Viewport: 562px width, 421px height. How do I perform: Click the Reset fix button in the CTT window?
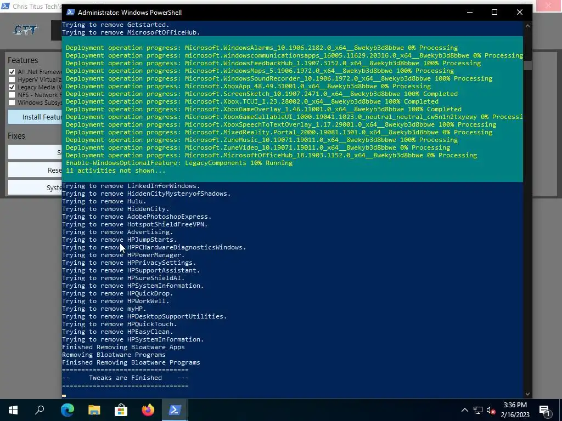35,170
